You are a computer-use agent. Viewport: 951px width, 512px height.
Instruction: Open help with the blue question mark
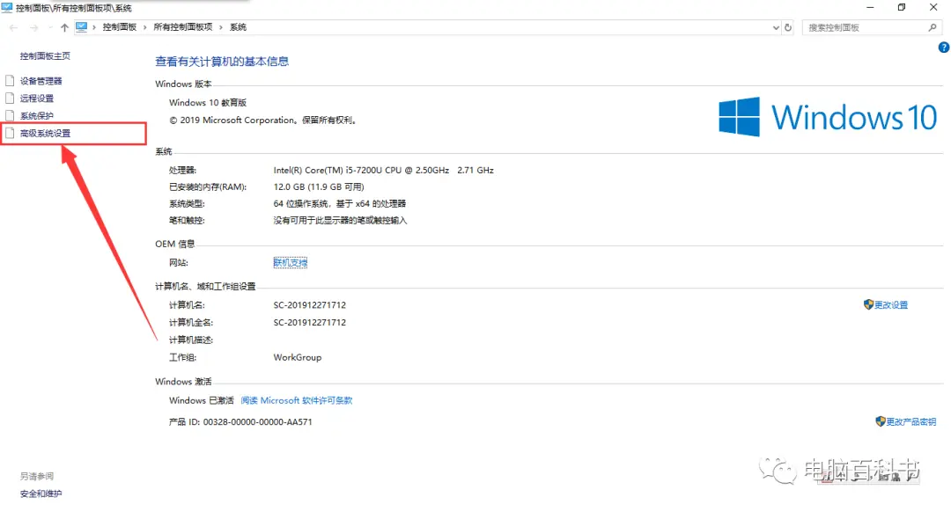point(944,48)
